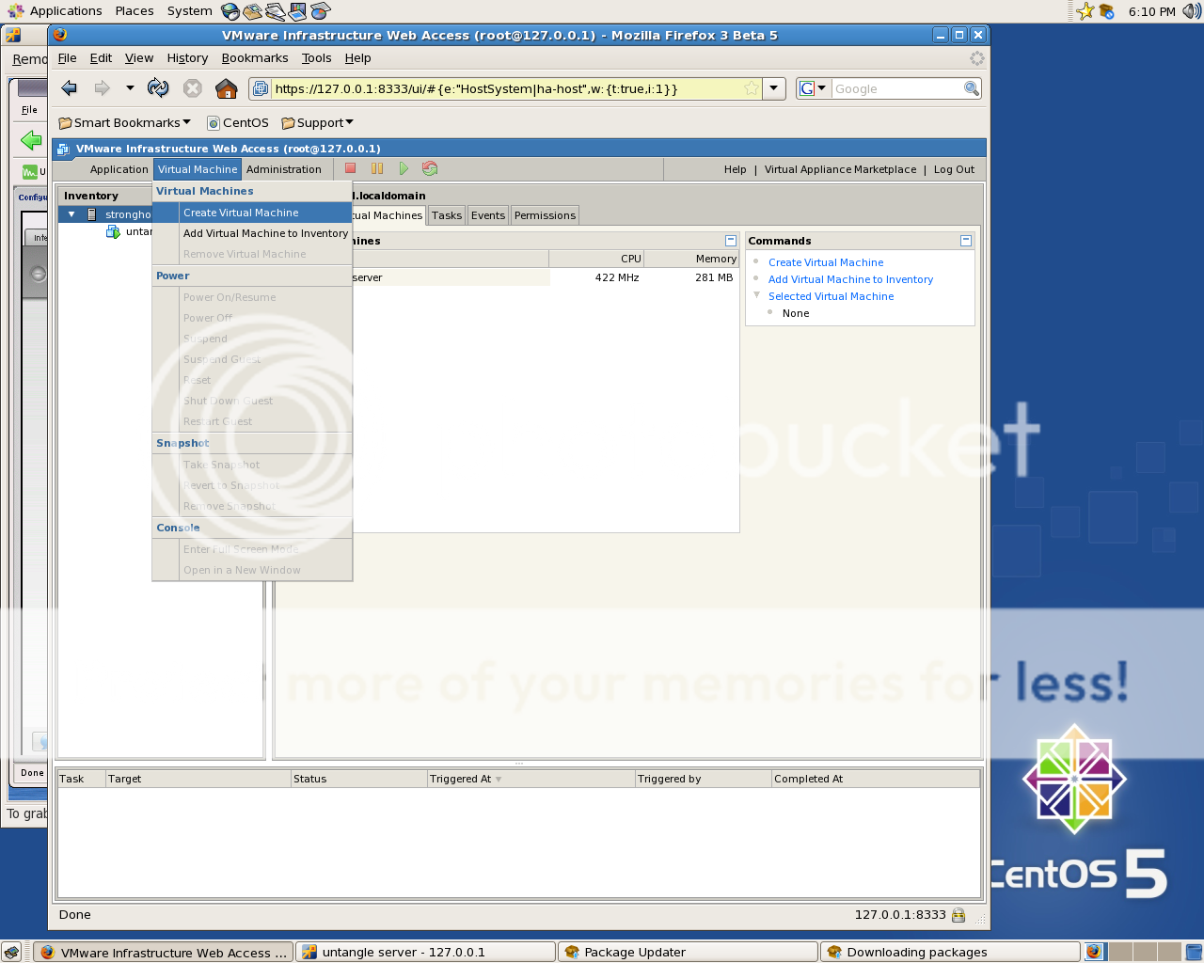Viewport: 1204px width, 963px height.
Task: Bookmark this page with the star icon
Action: point(751,88)
